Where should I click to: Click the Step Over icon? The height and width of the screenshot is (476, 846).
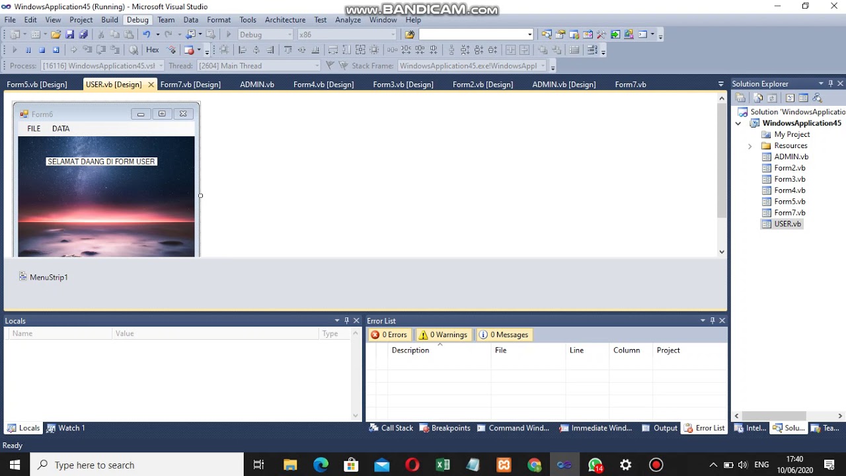(101, 50)
